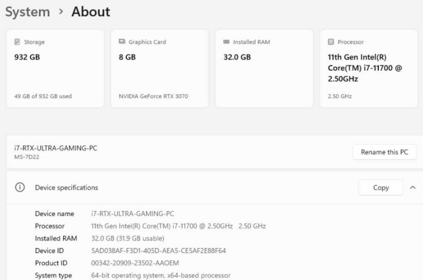This screenshot has width=423, height=280.
Task: Click the '32.0 GB' RAM value in card
Action: click(x=237, y=57)
